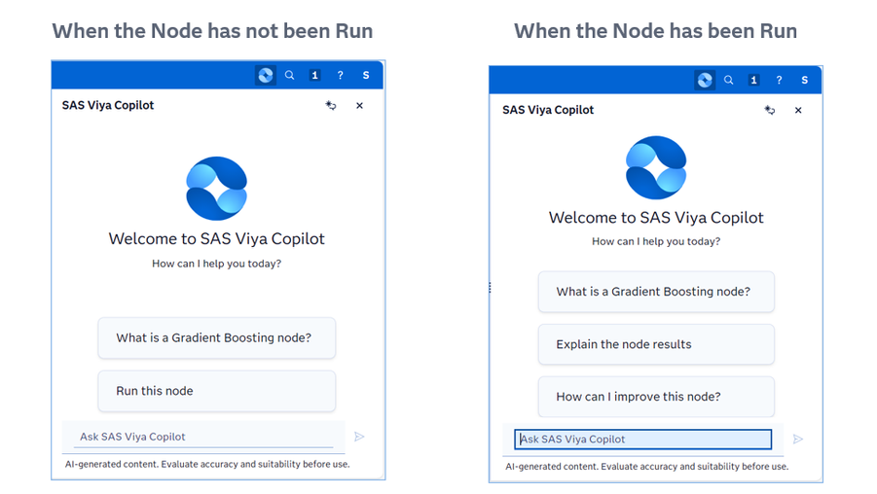877x494 pixels.
Task: Open search in the right panel header
Action: 729,80
